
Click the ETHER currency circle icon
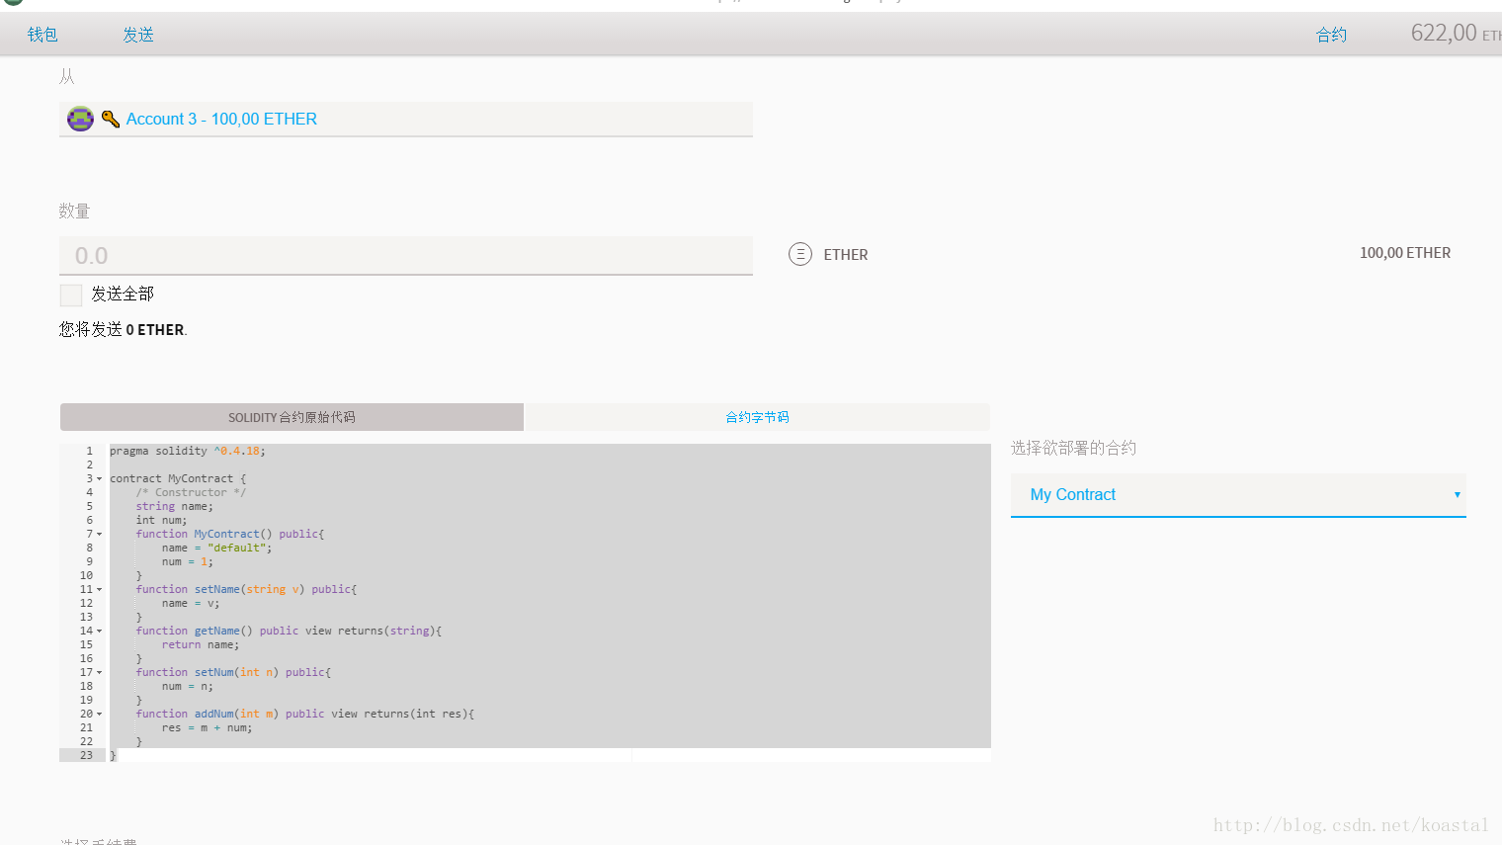coord(800,254)
